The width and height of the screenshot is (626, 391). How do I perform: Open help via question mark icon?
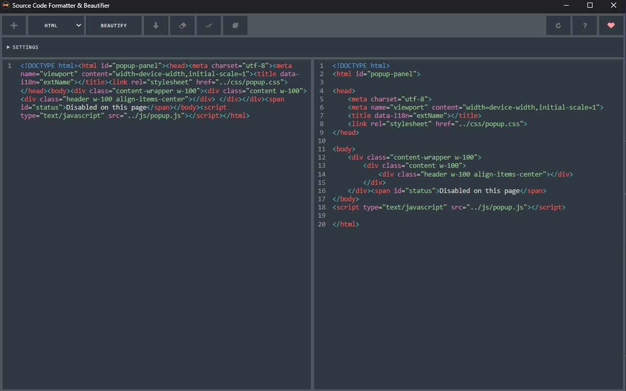pyautogui.click(x=584, y=25)
